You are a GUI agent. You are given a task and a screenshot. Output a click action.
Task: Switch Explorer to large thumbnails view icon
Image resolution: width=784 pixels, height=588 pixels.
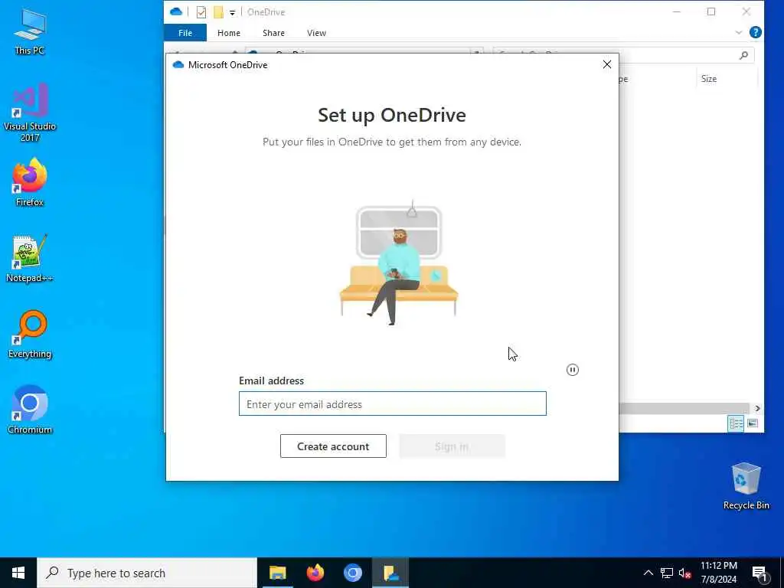pyautogui.click(x=753, y=423)
